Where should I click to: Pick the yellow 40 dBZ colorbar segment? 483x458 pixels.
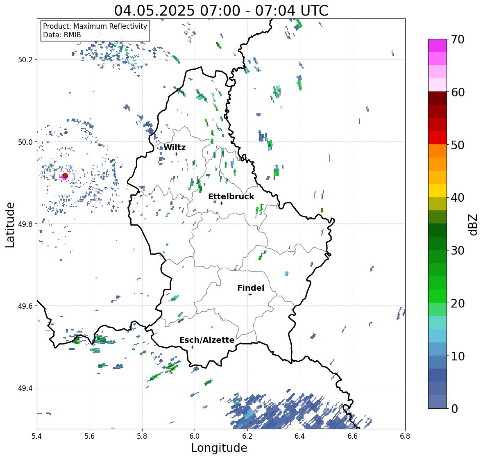point(438,191)
